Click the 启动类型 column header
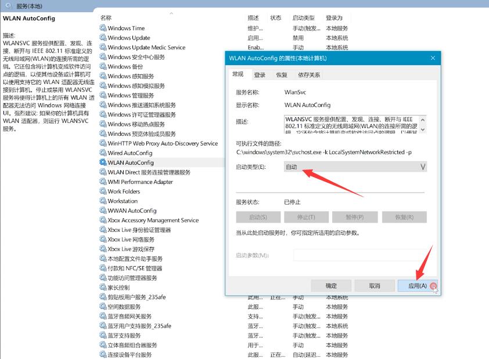 click(303, 18)
